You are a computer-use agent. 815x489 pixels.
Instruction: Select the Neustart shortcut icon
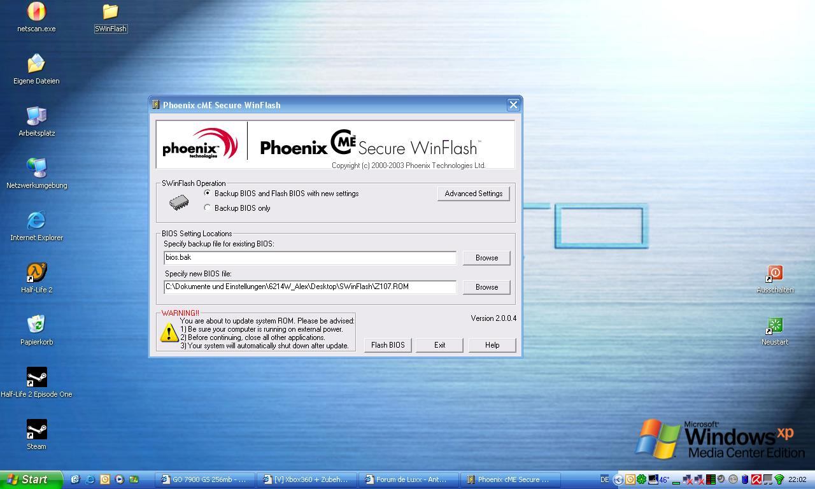coord(775,331)
